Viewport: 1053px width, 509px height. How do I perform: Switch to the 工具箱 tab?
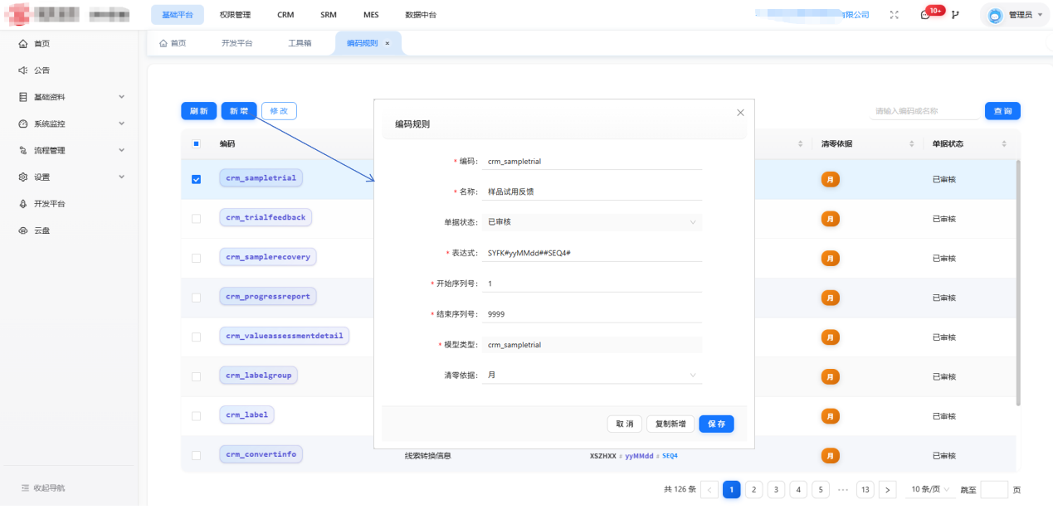(x=300, y=43)
